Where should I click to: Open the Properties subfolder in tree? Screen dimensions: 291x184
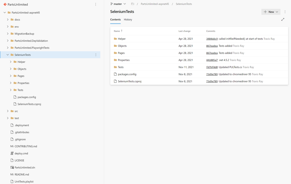tap(23, 83)
